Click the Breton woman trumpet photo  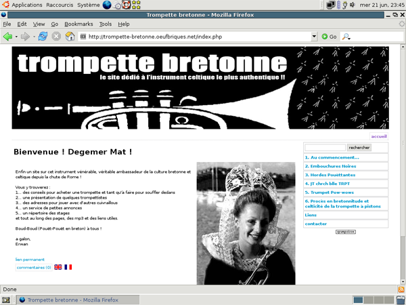tap(246, 222)
